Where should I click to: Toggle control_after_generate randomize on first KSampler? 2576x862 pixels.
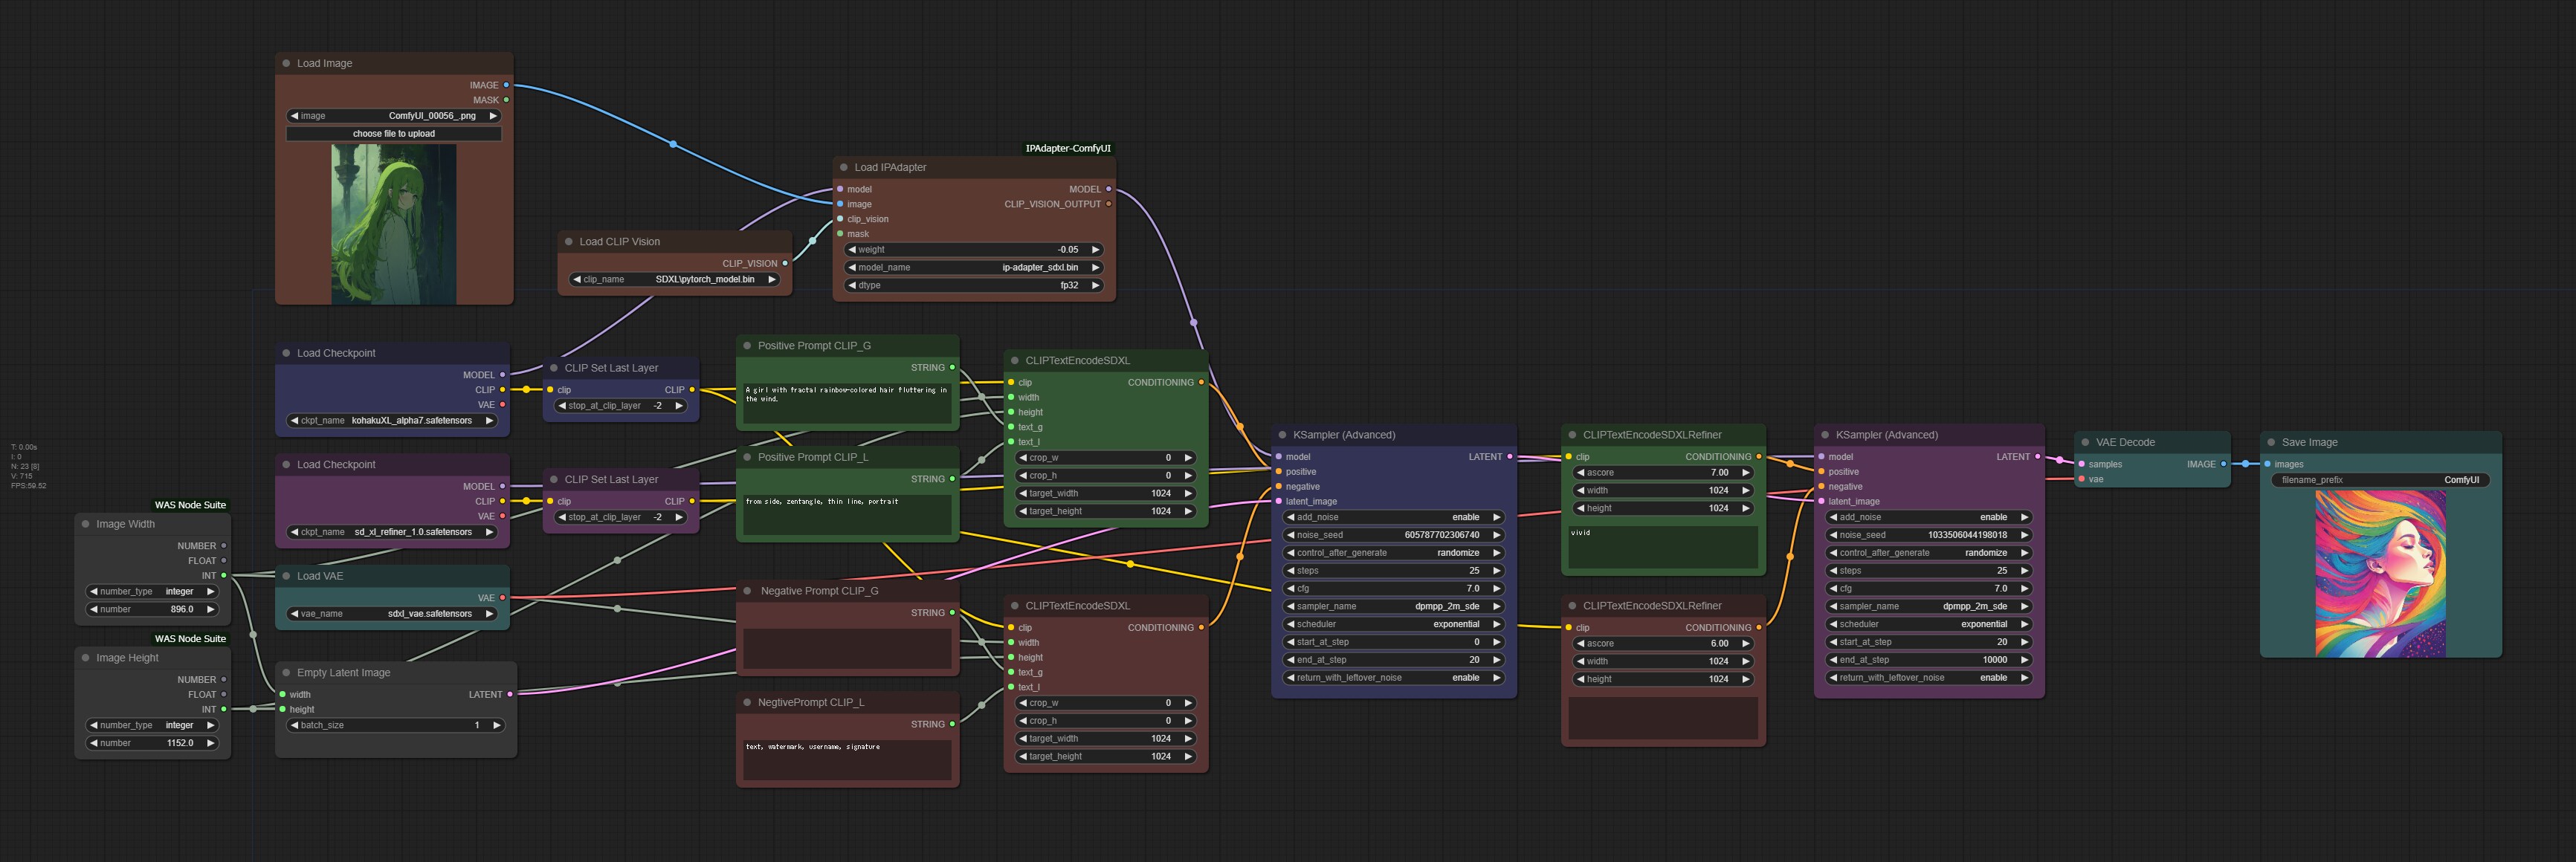point(1393,553)
